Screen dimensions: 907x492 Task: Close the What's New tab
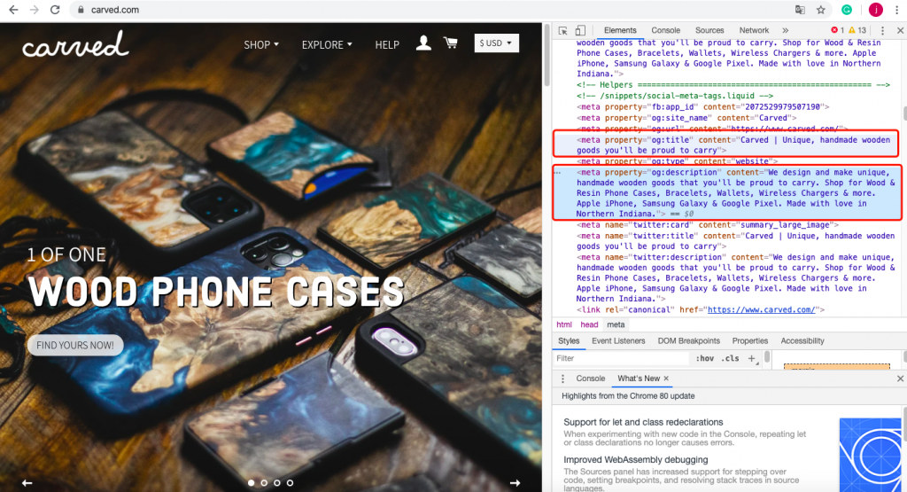(x=666, y=379)
